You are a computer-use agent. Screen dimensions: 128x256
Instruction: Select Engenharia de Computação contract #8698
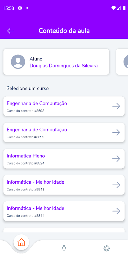(x=64, y=106)
